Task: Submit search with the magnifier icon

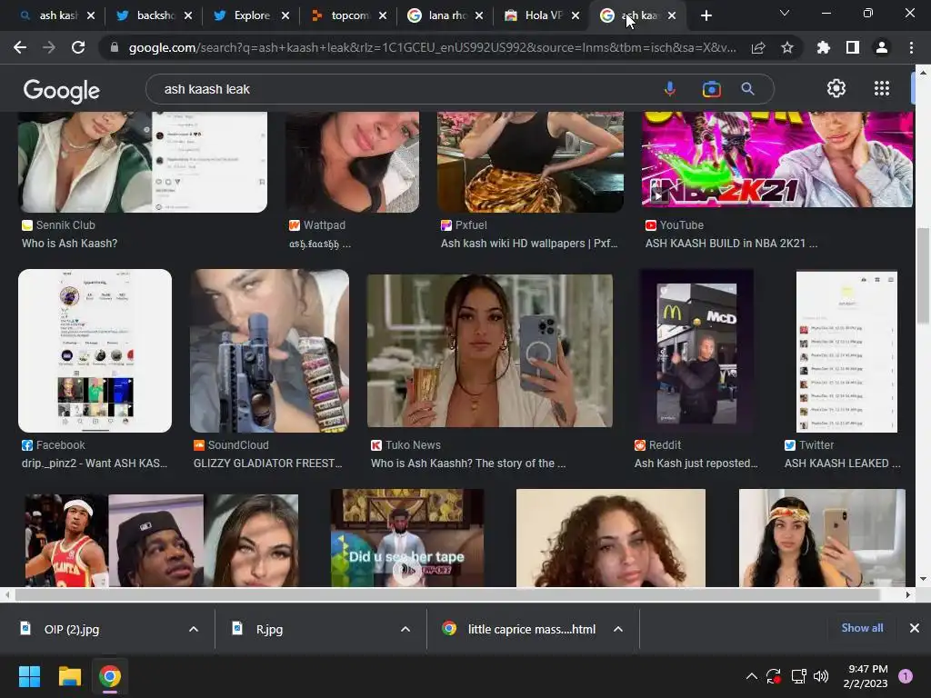Action: click(x=747, y=89)
